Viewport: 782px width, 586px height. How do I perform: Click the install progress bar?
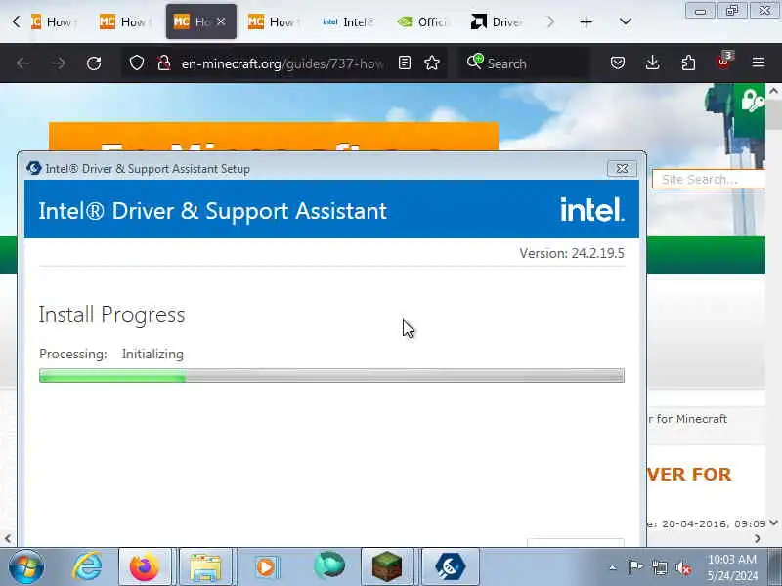(331, 375)
